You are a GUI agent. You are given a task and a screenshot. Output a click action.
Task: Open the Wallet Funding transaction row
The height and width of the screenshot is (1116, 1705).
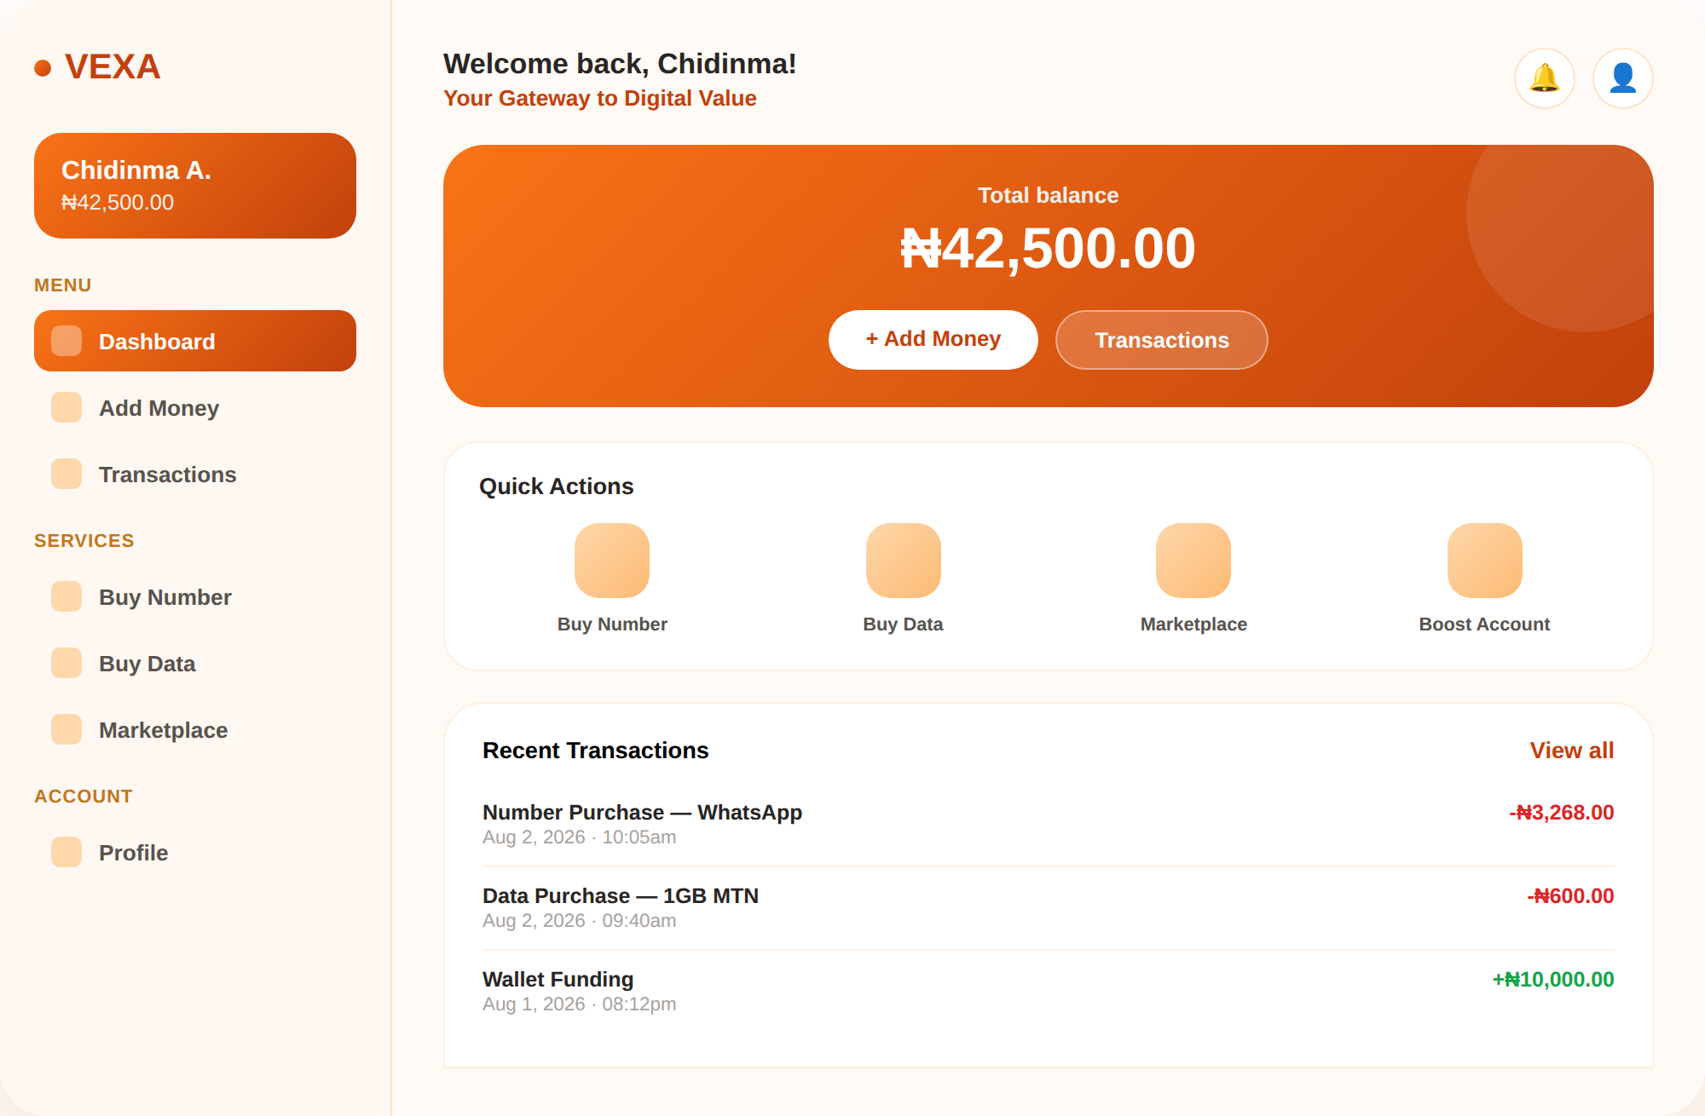click(x=1049, y=991)
